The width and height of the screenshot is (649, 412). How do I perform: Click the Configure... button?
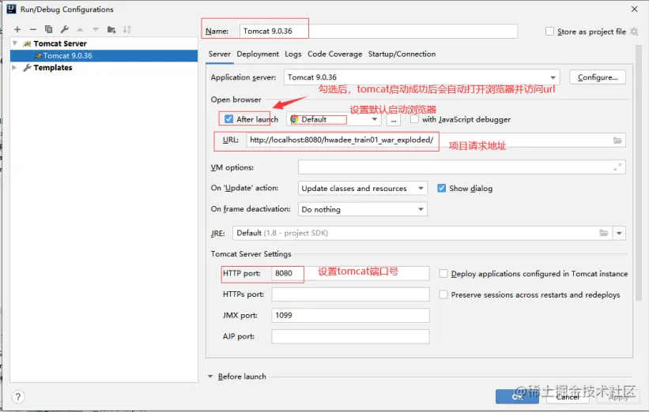click(598, 77)
